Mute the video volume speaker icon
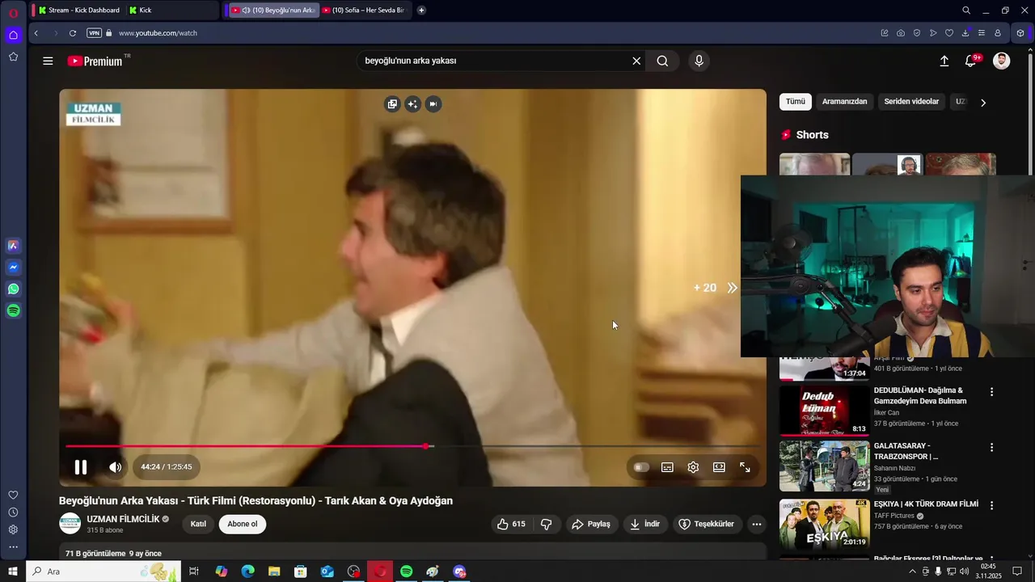Viewport: 1035px width, 582px height. (x=116, y=467)
